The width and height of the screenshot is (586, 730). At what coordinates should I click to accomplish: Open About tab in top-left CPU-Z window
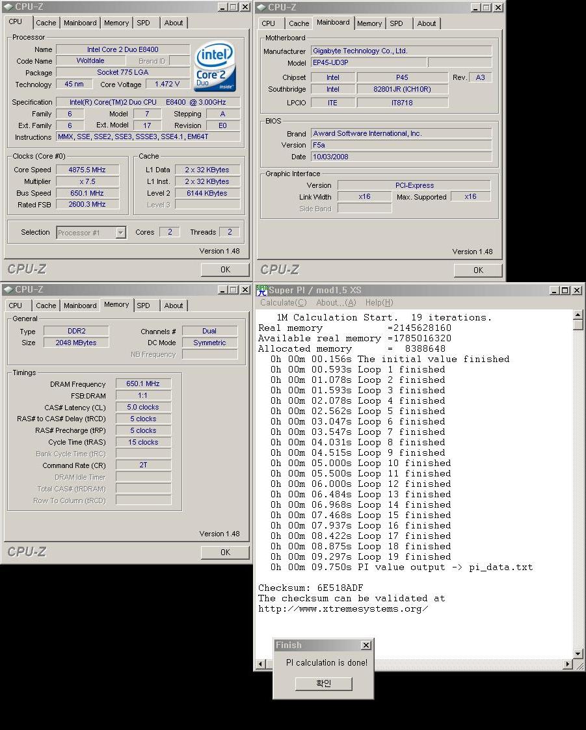tap(173, 23)
